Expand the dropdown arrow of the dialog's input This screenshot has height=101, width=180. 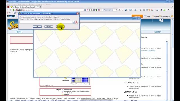point(73,22)
